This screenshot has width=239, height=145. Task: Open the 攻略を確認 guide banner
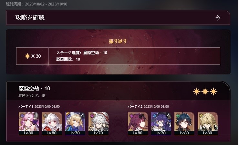coord(118,18)
